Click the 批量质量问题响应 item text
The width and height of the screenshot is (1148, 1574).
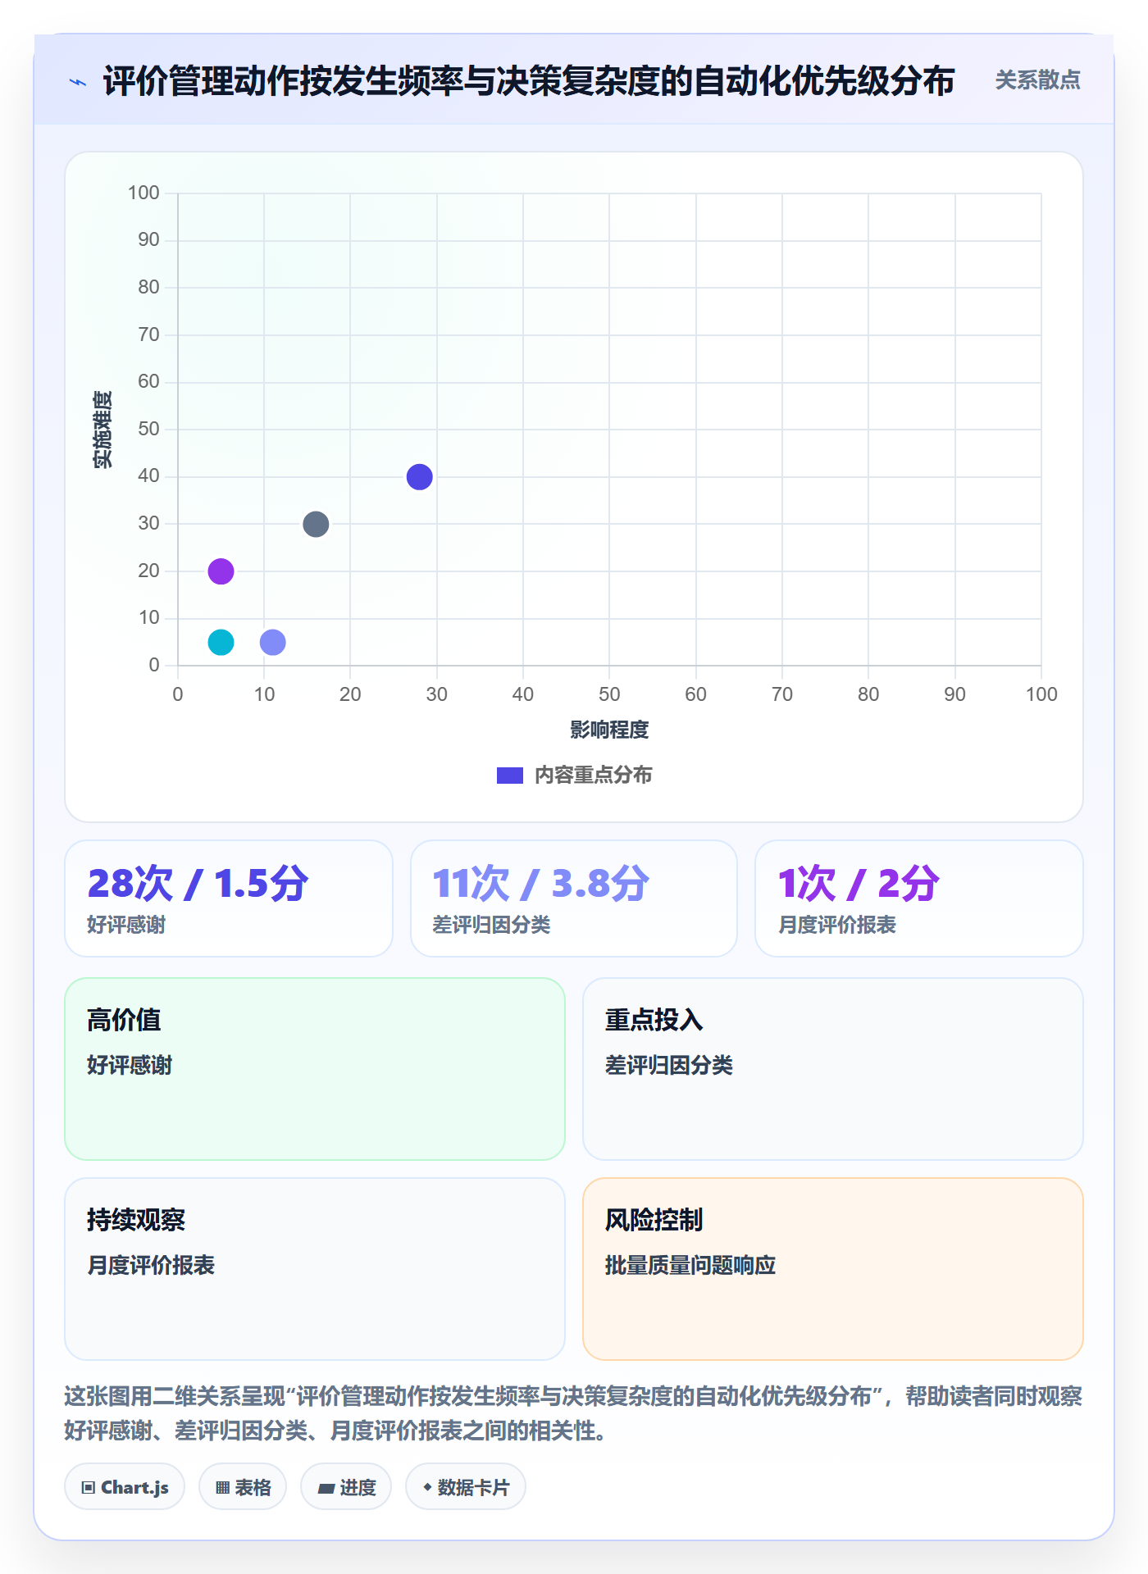(x=690, y=1265)
